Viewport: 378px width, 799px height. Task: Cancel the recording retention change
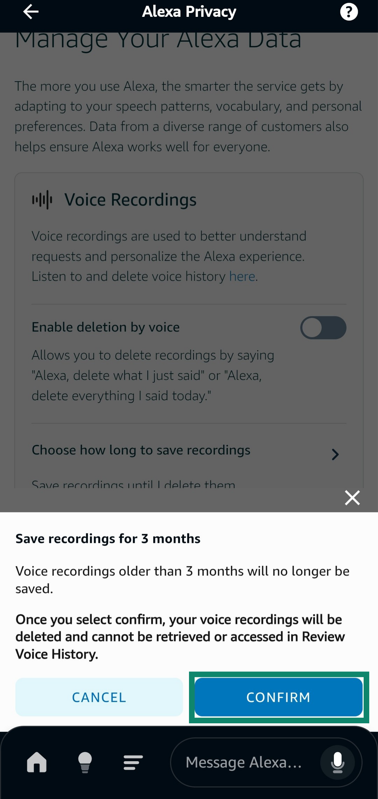tap(99, 697)
